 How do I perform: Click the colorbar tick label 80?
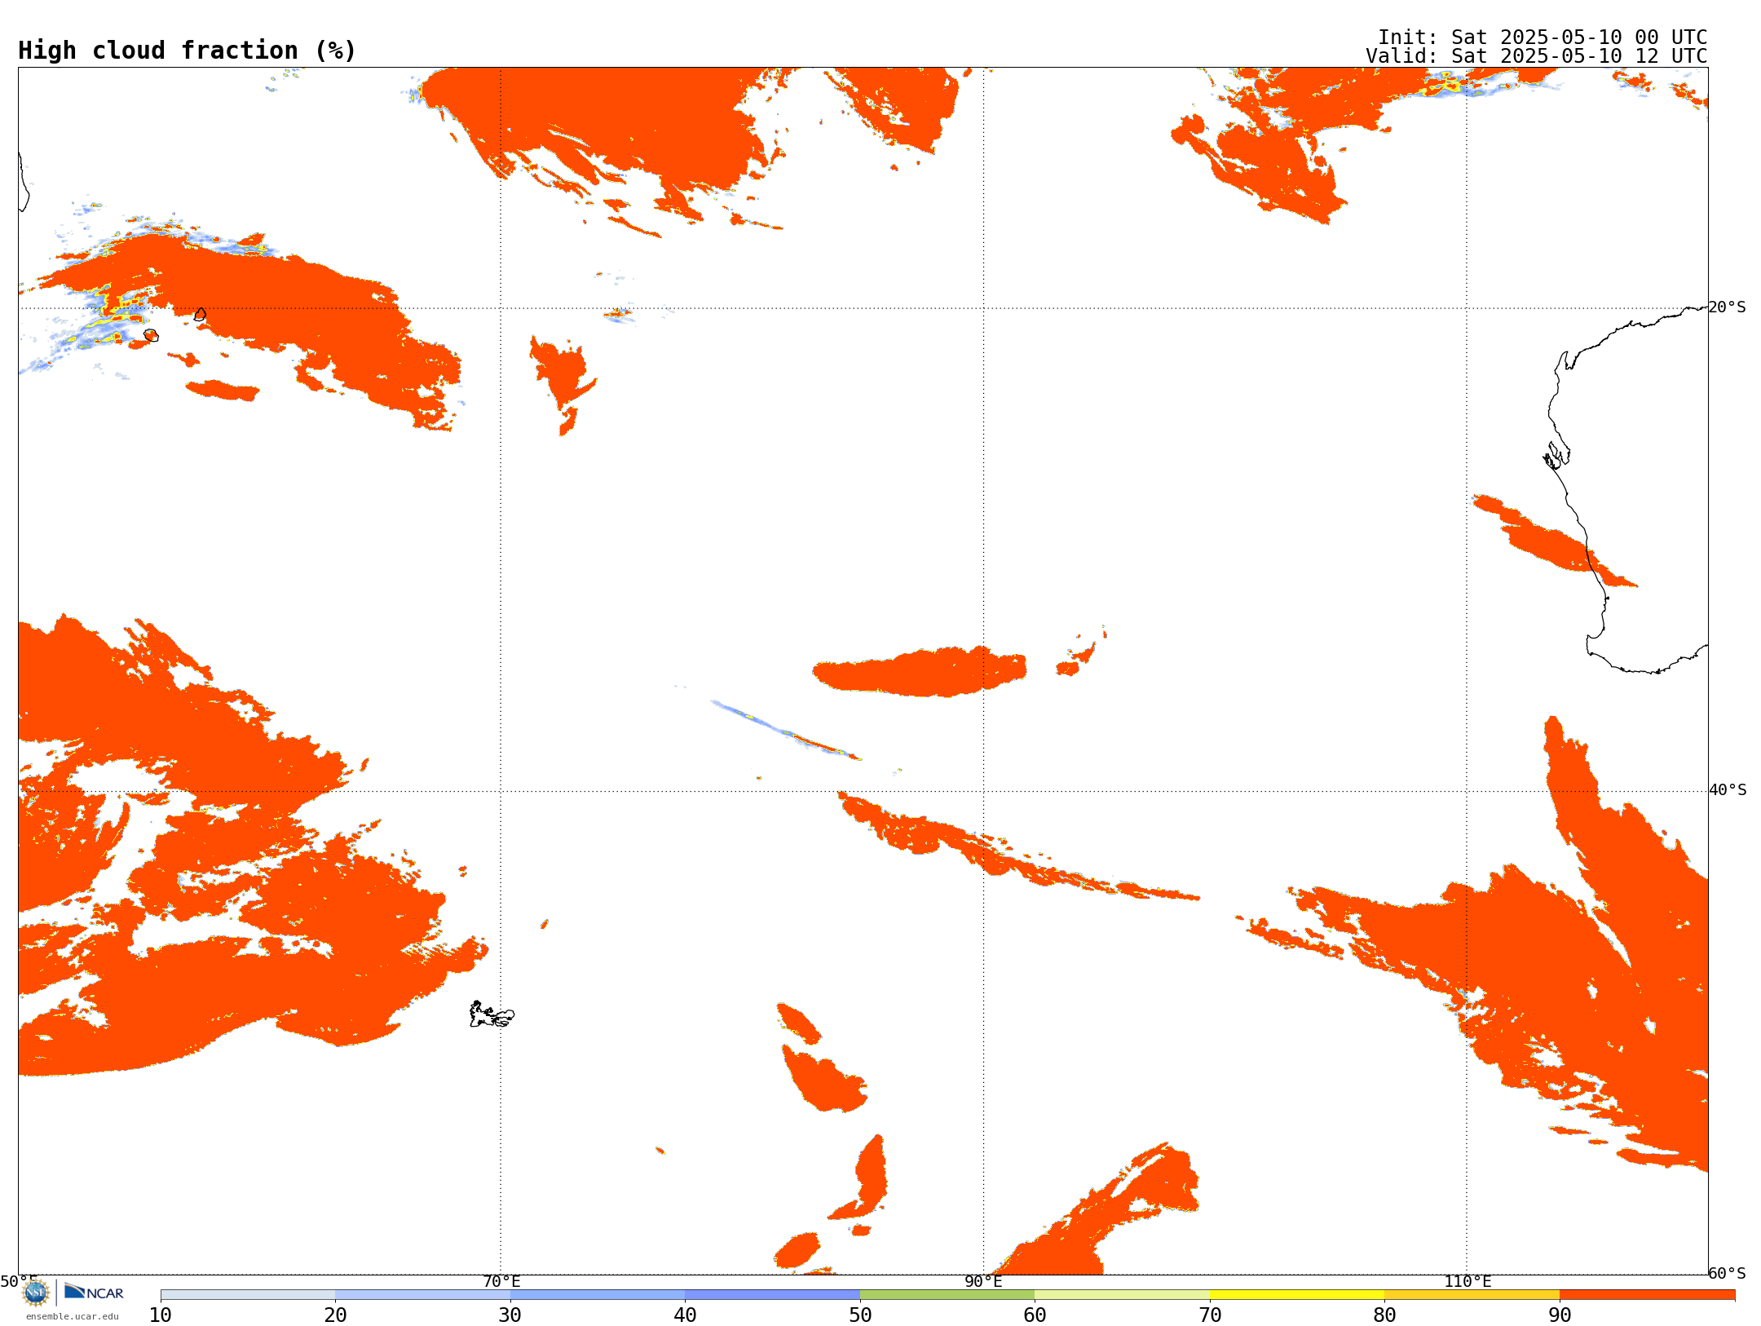click(1384, 1315)
